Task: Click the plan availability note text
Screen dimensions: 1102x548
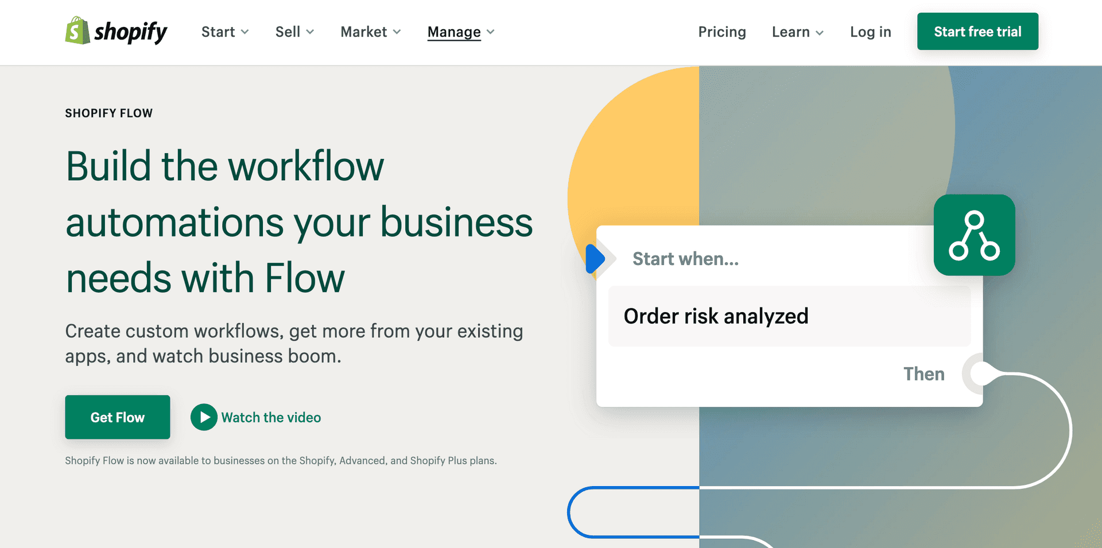Action: pos(281,460)
